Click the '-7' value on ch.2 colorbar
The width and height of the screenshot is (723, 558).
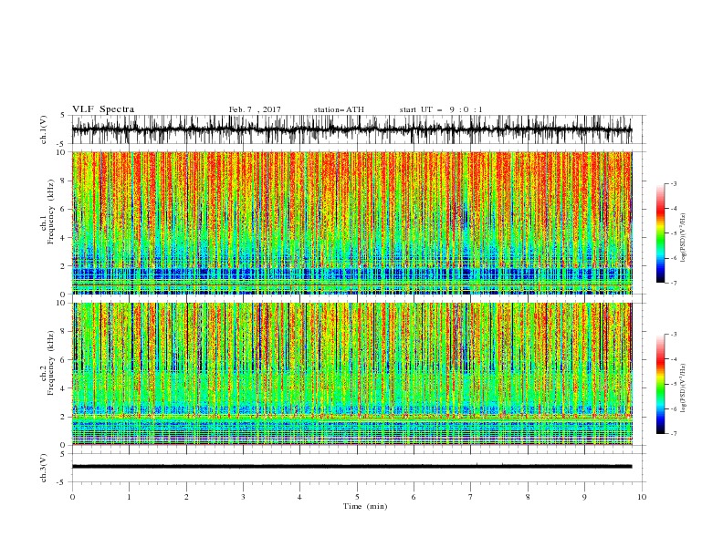tap(673, 433)
